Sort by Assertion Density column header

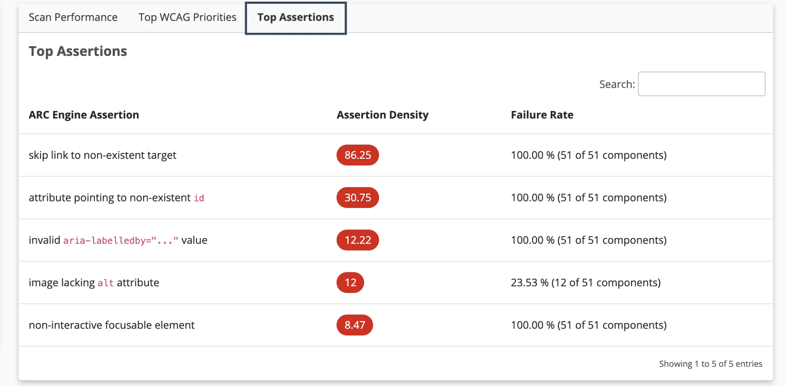(382, 115)
